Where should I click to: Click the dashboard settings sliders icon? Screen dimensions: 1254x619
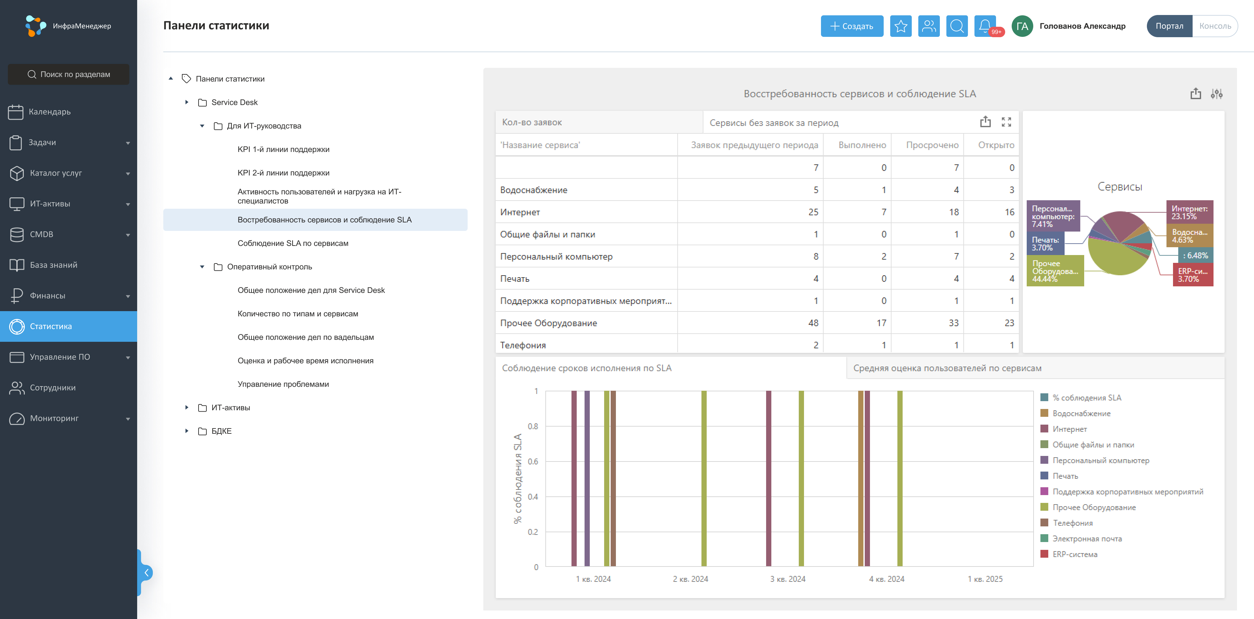click(x=1216, y=94)
